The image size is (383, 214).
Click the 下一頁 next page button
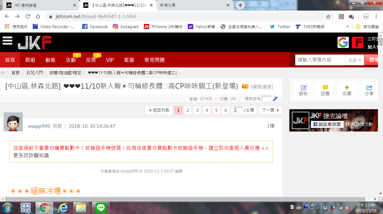(270, 110)
